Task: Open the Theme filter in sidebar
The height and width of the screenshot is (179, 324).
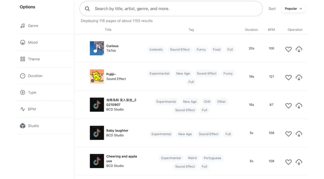Action: click(x=34, y=59)
